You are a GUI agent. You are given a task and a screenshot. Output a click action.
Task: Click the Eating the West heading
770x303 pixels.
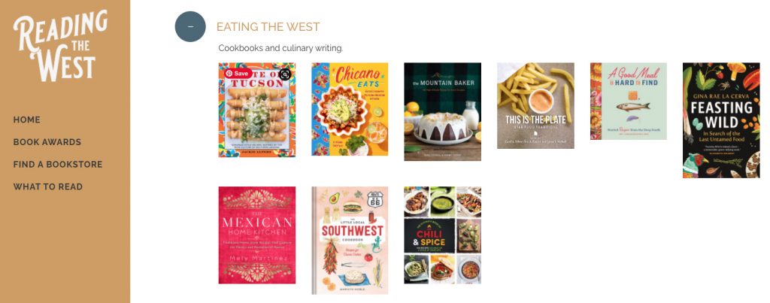[268, 27]
